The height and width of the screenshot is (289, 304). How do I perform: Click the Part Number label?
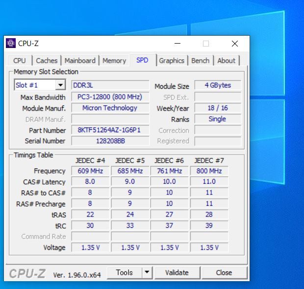click(48, 130)
